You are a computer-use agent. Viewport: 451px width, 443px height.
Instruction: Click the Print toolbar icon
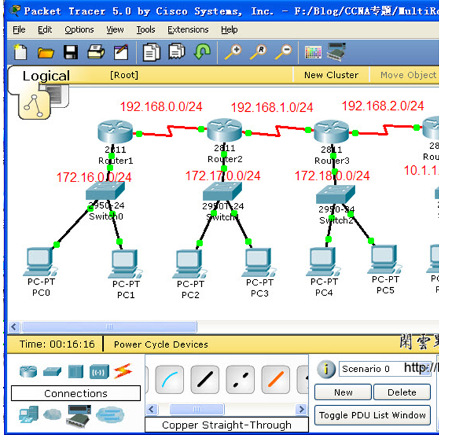(96, 52)
